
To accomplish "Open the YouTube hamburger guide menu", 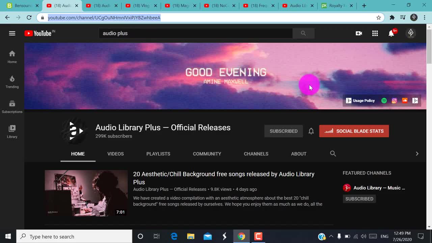I will (x=12, y=33).
